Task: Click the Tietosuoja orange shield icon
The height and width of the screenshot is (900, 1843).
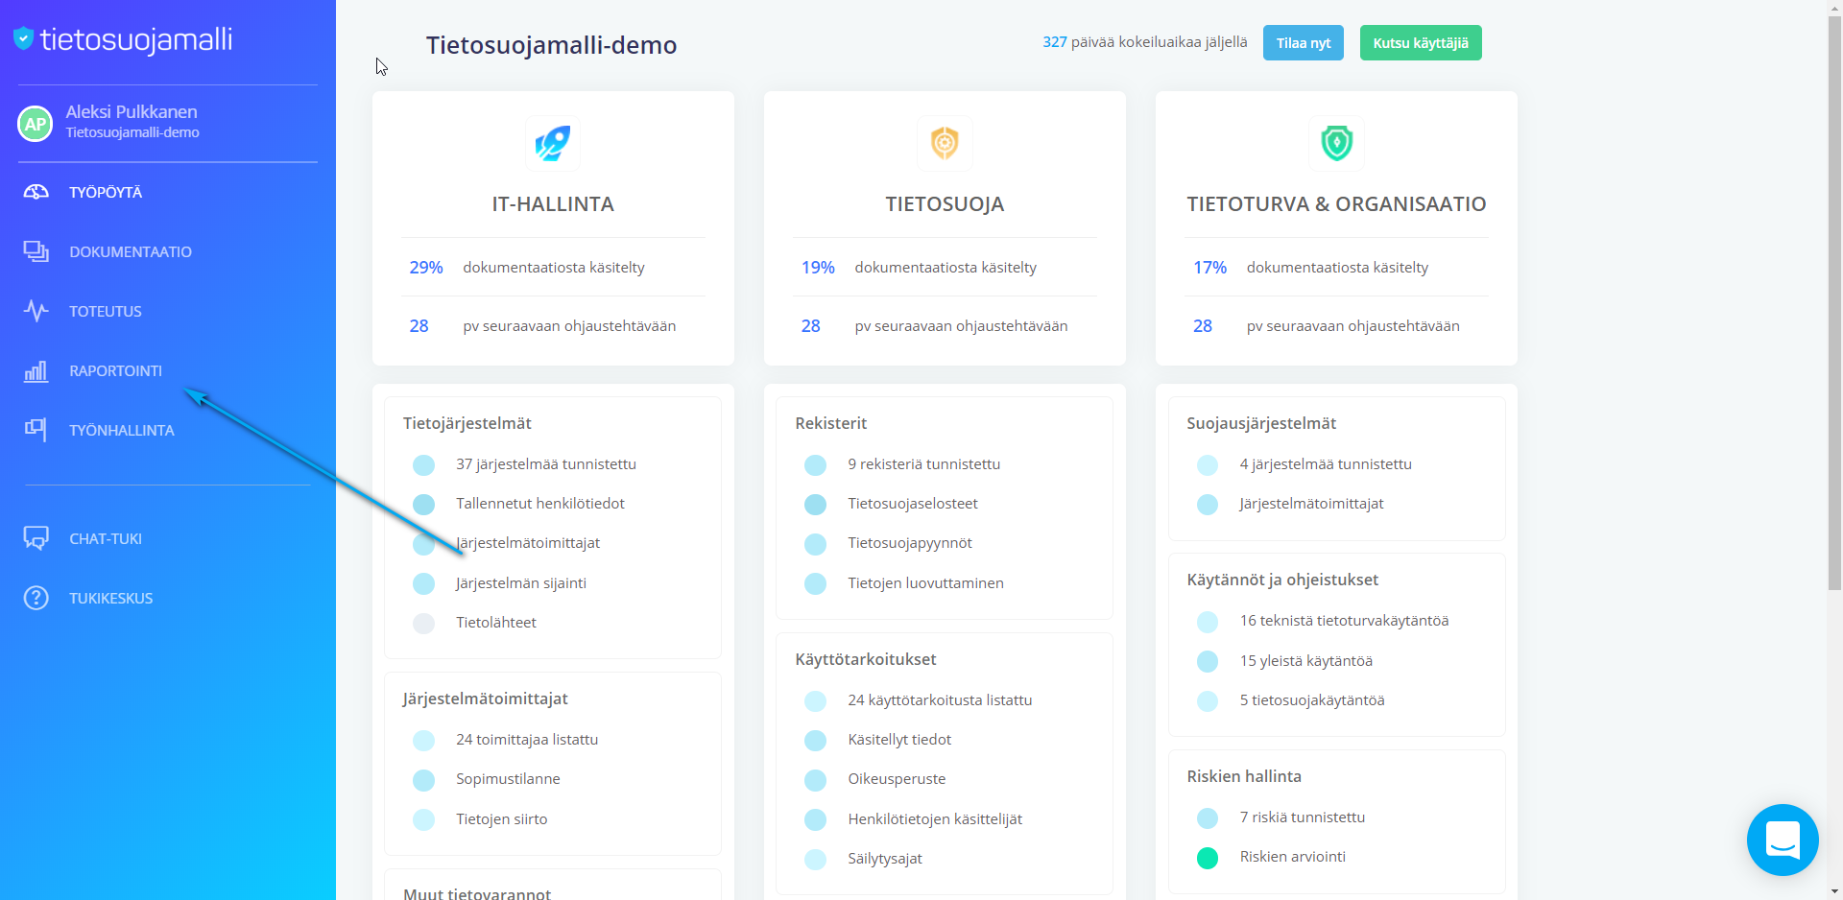Action: (x=945, y=144)
